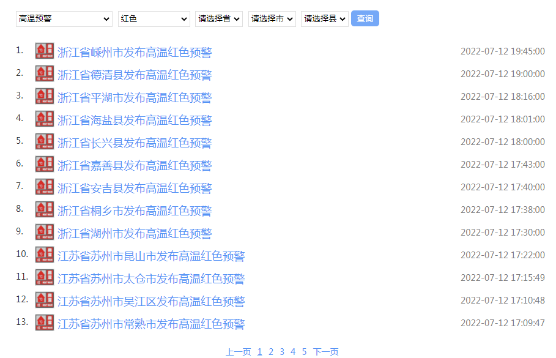Image resolution: width=556 pixels, height=358 pixels.
Task: Click the warning icon for 常熟市 entry
Action: tap(45, 323)
